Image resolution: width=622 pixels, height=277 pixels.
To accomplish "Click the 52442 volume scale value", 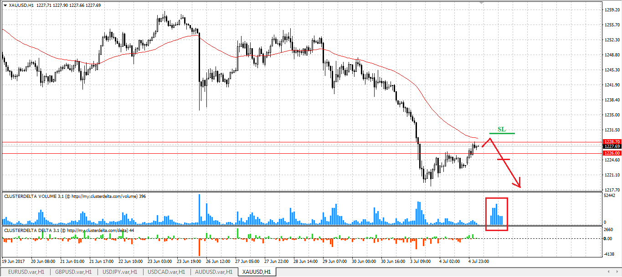I will coord(610,196).
